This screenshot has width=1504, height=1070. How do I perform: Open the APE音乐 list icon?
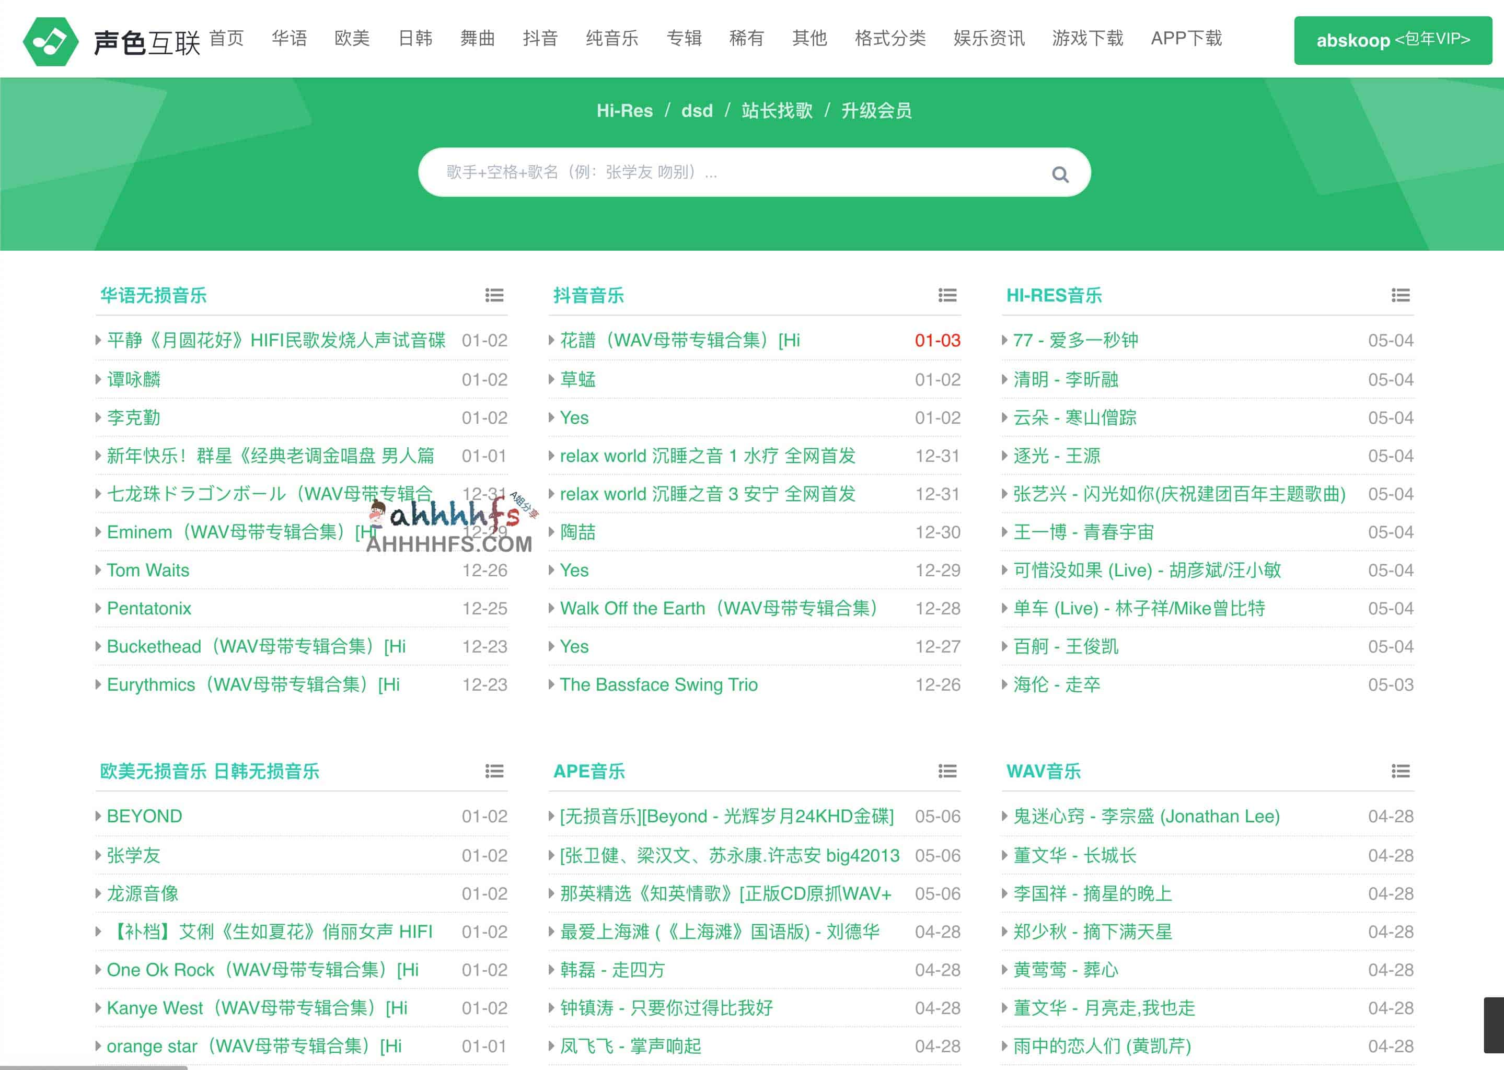coord(947,772)
